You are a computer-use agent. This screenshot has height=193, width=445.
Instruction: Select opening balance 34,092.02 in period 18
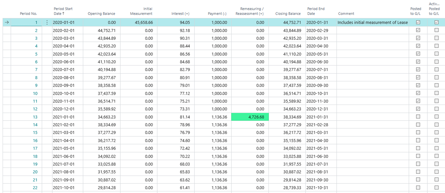coord(107,157)
